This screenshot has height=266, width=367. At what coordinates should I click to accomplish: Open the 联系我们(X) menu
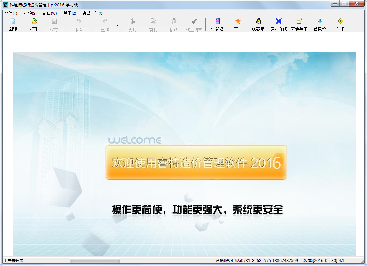tap(93, 13)
